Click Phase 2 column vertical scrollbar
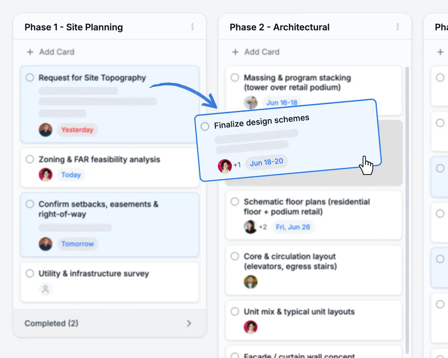The width and height of the screenshot is (448, 358). coord(407,210)
